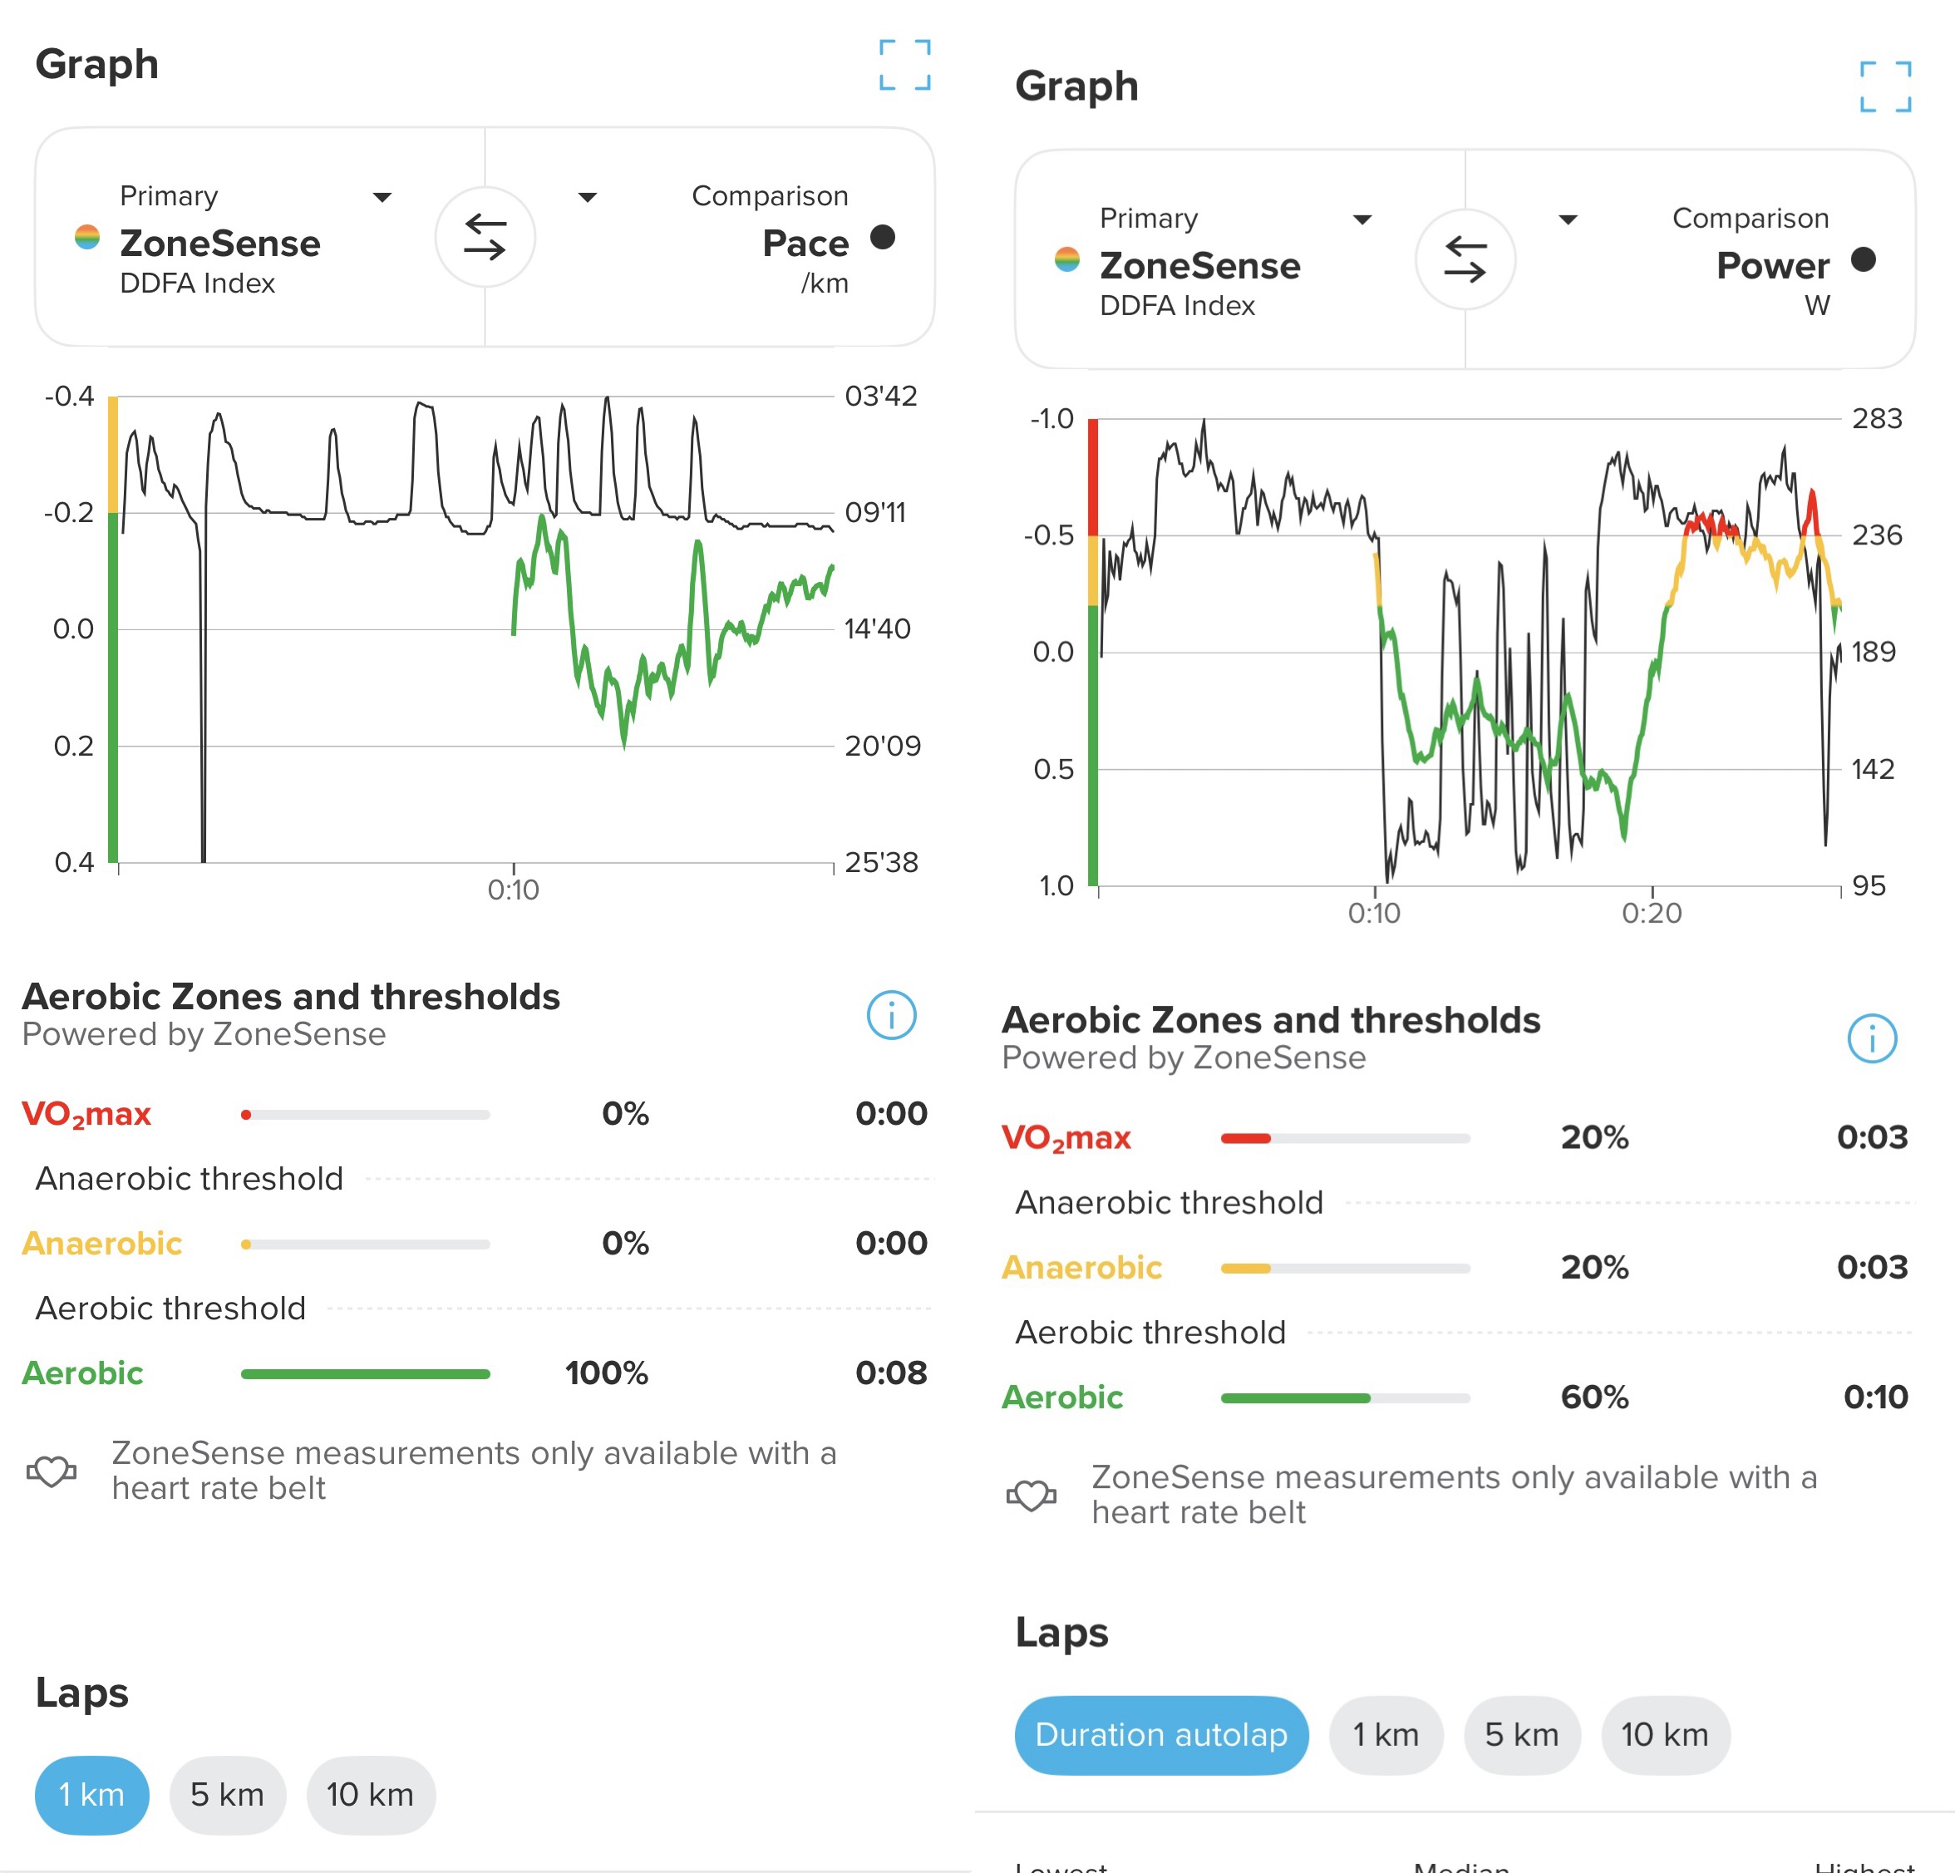This screenshot has height=1873, width=1955.
Task: Click the "142" power axis label
Action: (1874, 769)
